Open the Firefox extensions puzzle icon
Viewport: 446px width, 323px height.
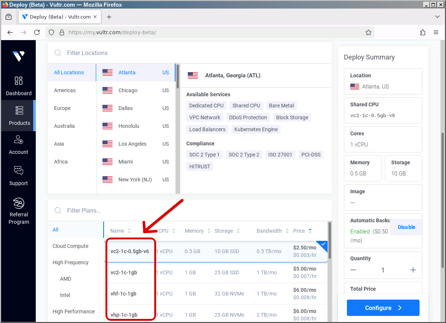[x=423, y=32]
